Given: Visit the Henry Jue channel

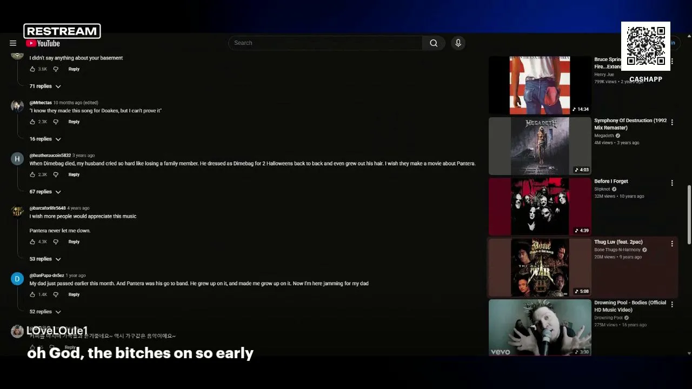Looking at the screenshot, I should 604,75.
